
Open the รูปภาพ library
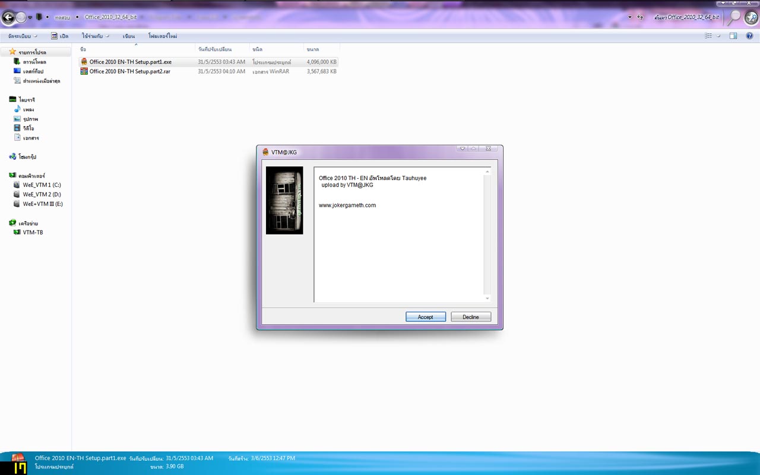point(30,119)
